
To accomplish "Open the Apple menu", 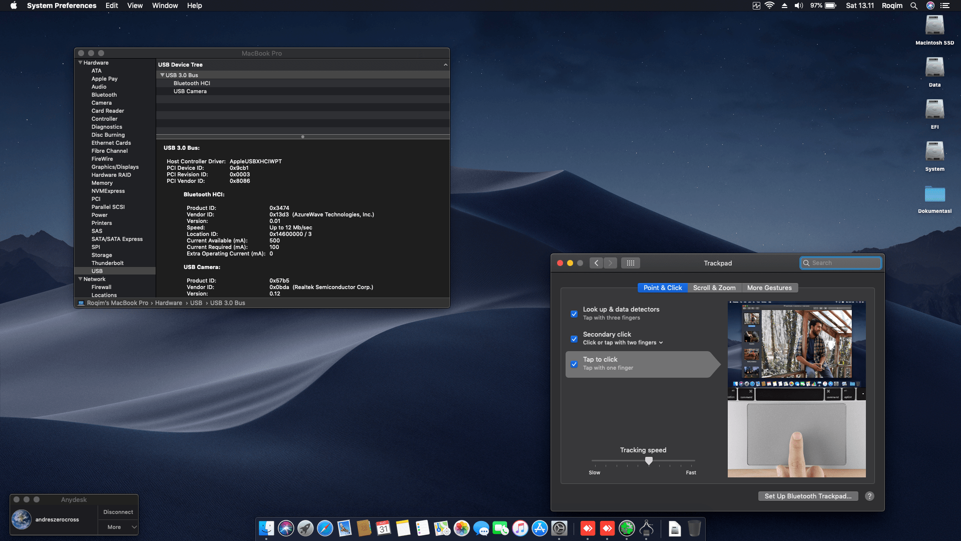I will 14,6.
